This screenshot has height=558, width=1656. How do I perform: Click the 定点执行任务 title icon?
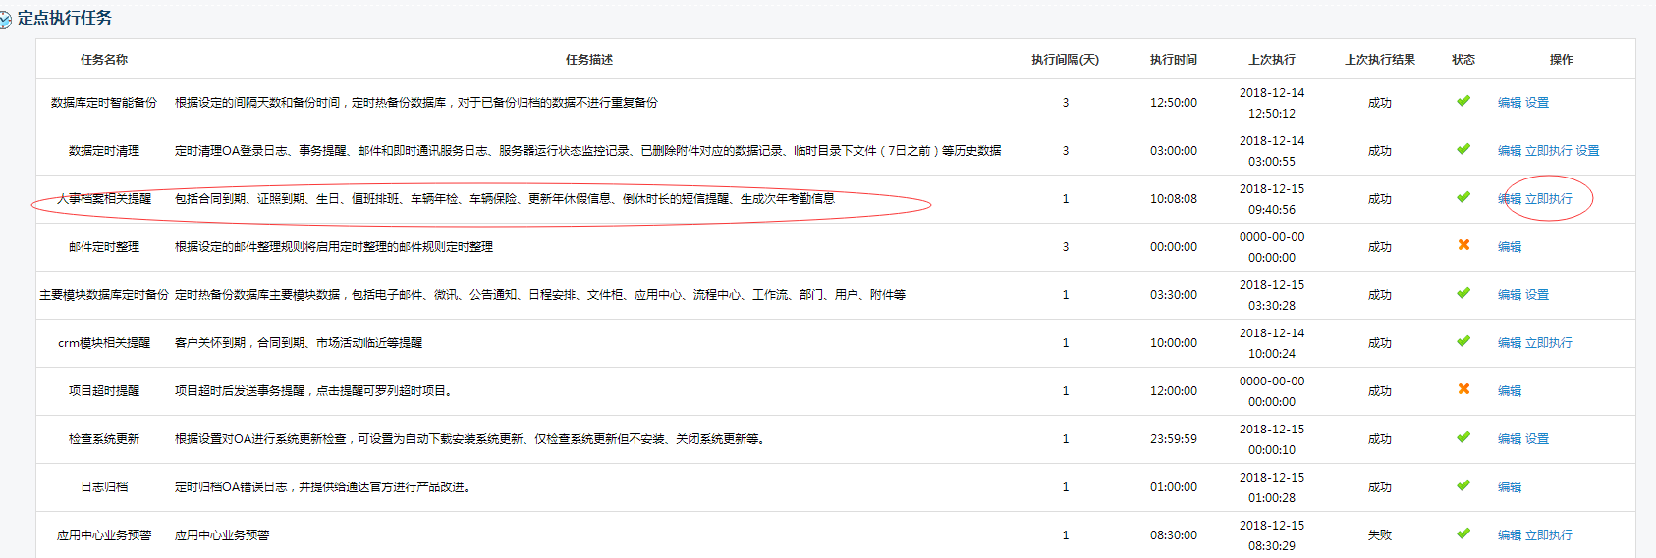5,20
